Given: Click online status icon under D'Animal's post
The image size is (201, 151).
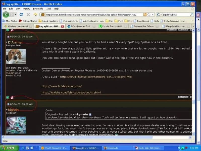Looking at the screenshot, I should 8,97.
